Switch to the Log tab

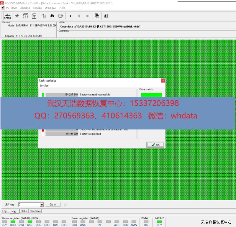coord(4,211)
